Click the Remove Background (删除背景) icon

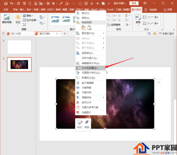point(7,19)
